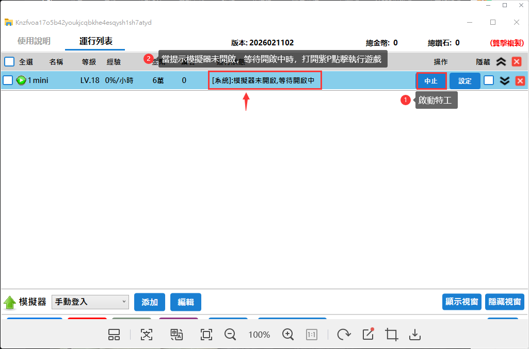Click the download image icon

[415, 335]
